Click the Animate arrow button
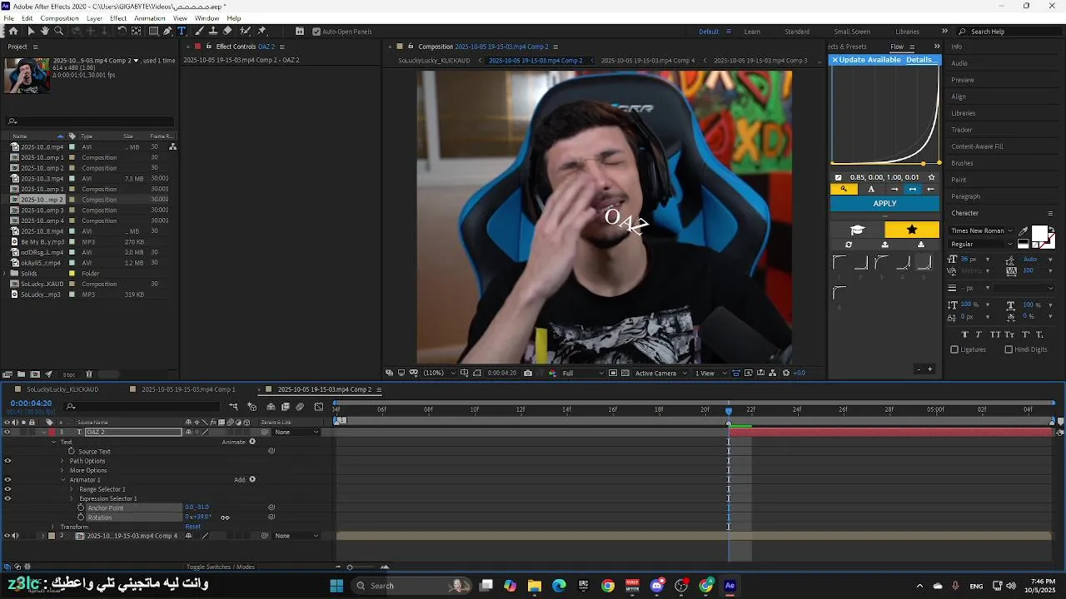The image size is (1066, 599). click(x=252, y=442)
